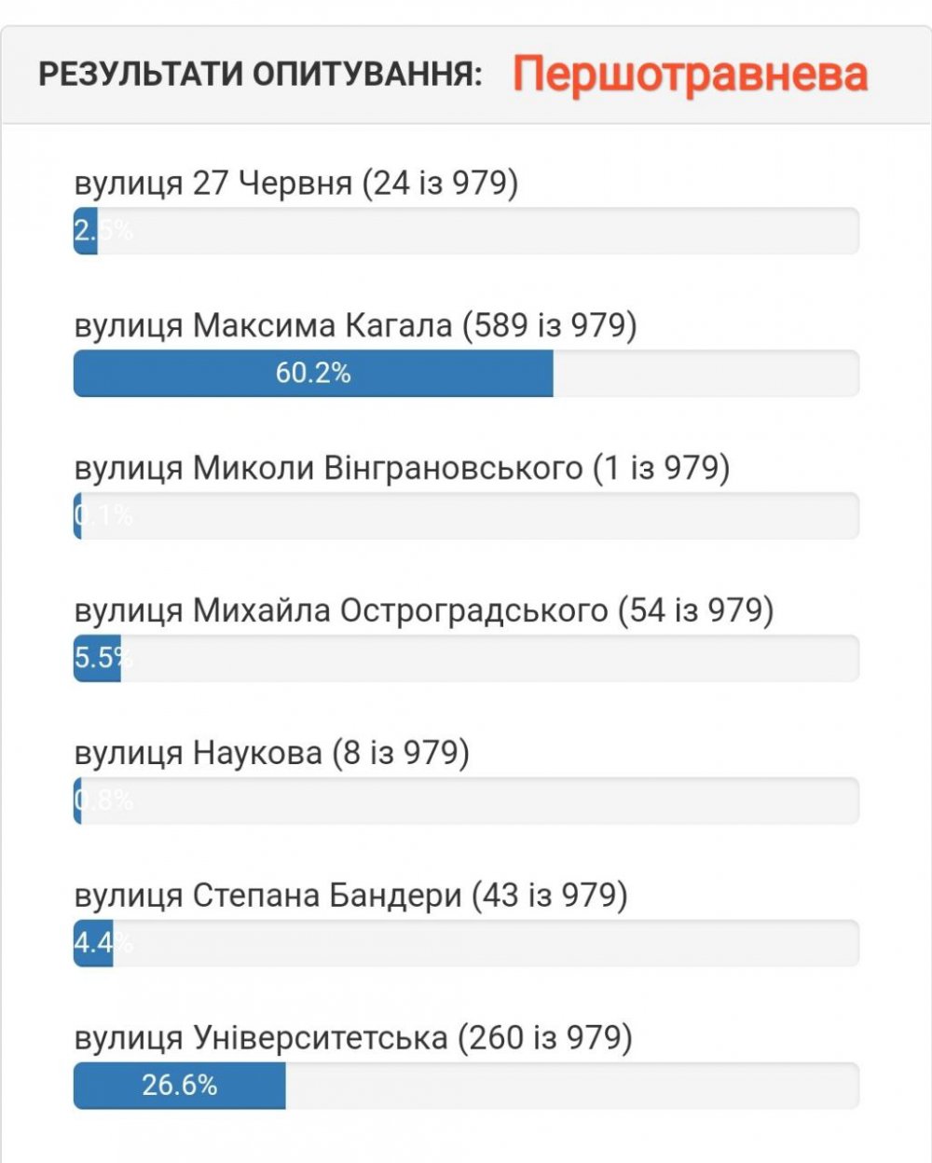Click the Миколи Вінграновського progress bar
Viewport: 932px width, 1163px height.
coord(466,516)
